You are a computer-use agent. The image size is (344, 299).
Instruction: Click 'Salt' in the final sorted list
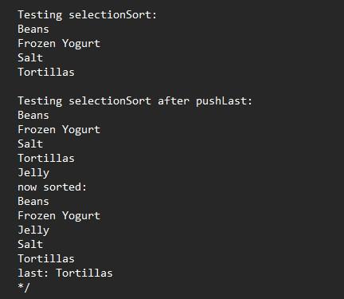[x=30, y=244]
